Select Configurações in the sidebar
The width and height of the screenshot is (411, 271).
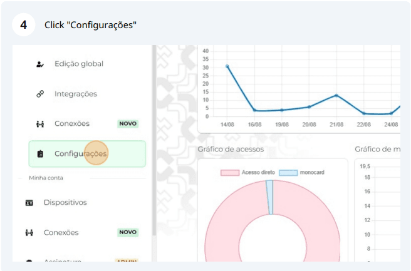click(87, 154)
